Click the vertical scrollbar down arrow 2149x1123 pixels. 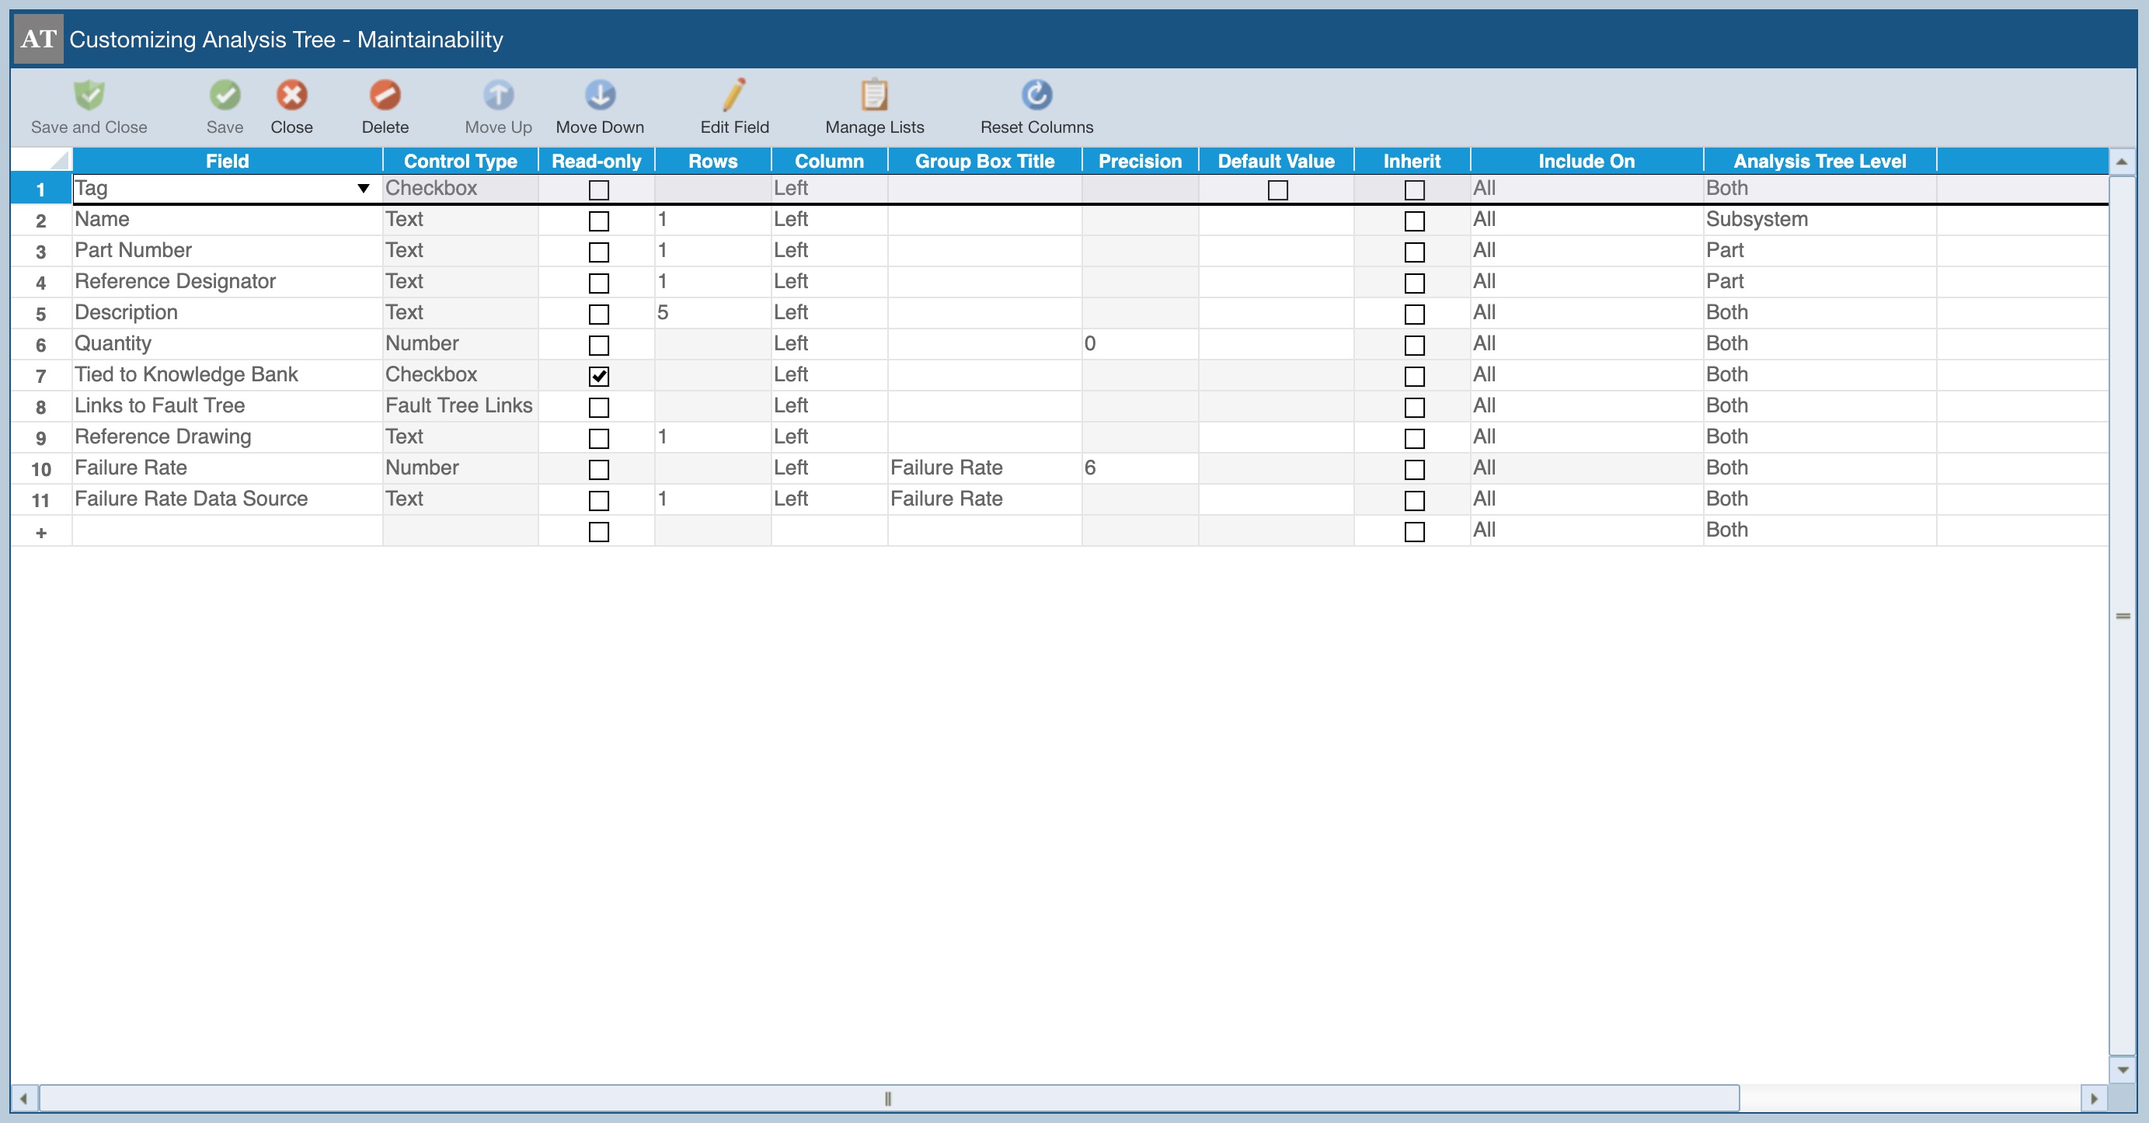click(x=2123, y=1069)
